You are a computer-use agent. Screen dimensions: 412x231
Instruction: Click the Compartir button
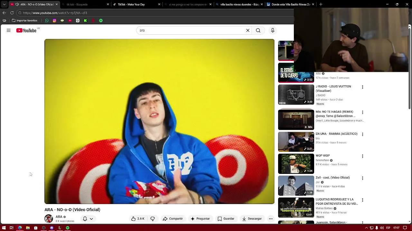click(x=173, y=219)
